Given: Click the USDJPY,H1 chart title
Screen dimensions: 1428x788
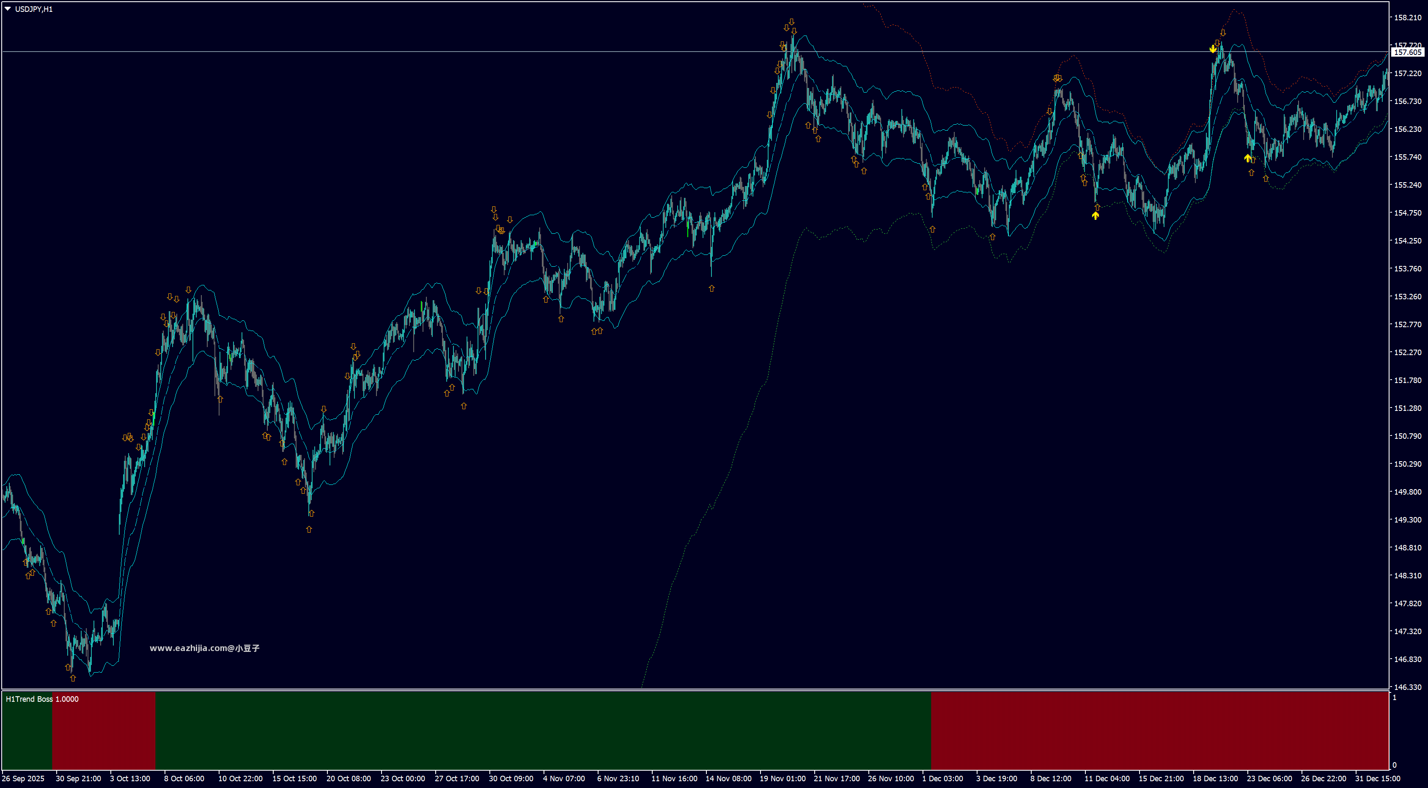Looking at the screenshot, I should (34, 9).
